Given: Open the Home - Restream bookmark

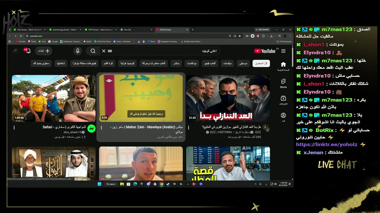Looking at the screenshot, I should (x=122, y=41).
